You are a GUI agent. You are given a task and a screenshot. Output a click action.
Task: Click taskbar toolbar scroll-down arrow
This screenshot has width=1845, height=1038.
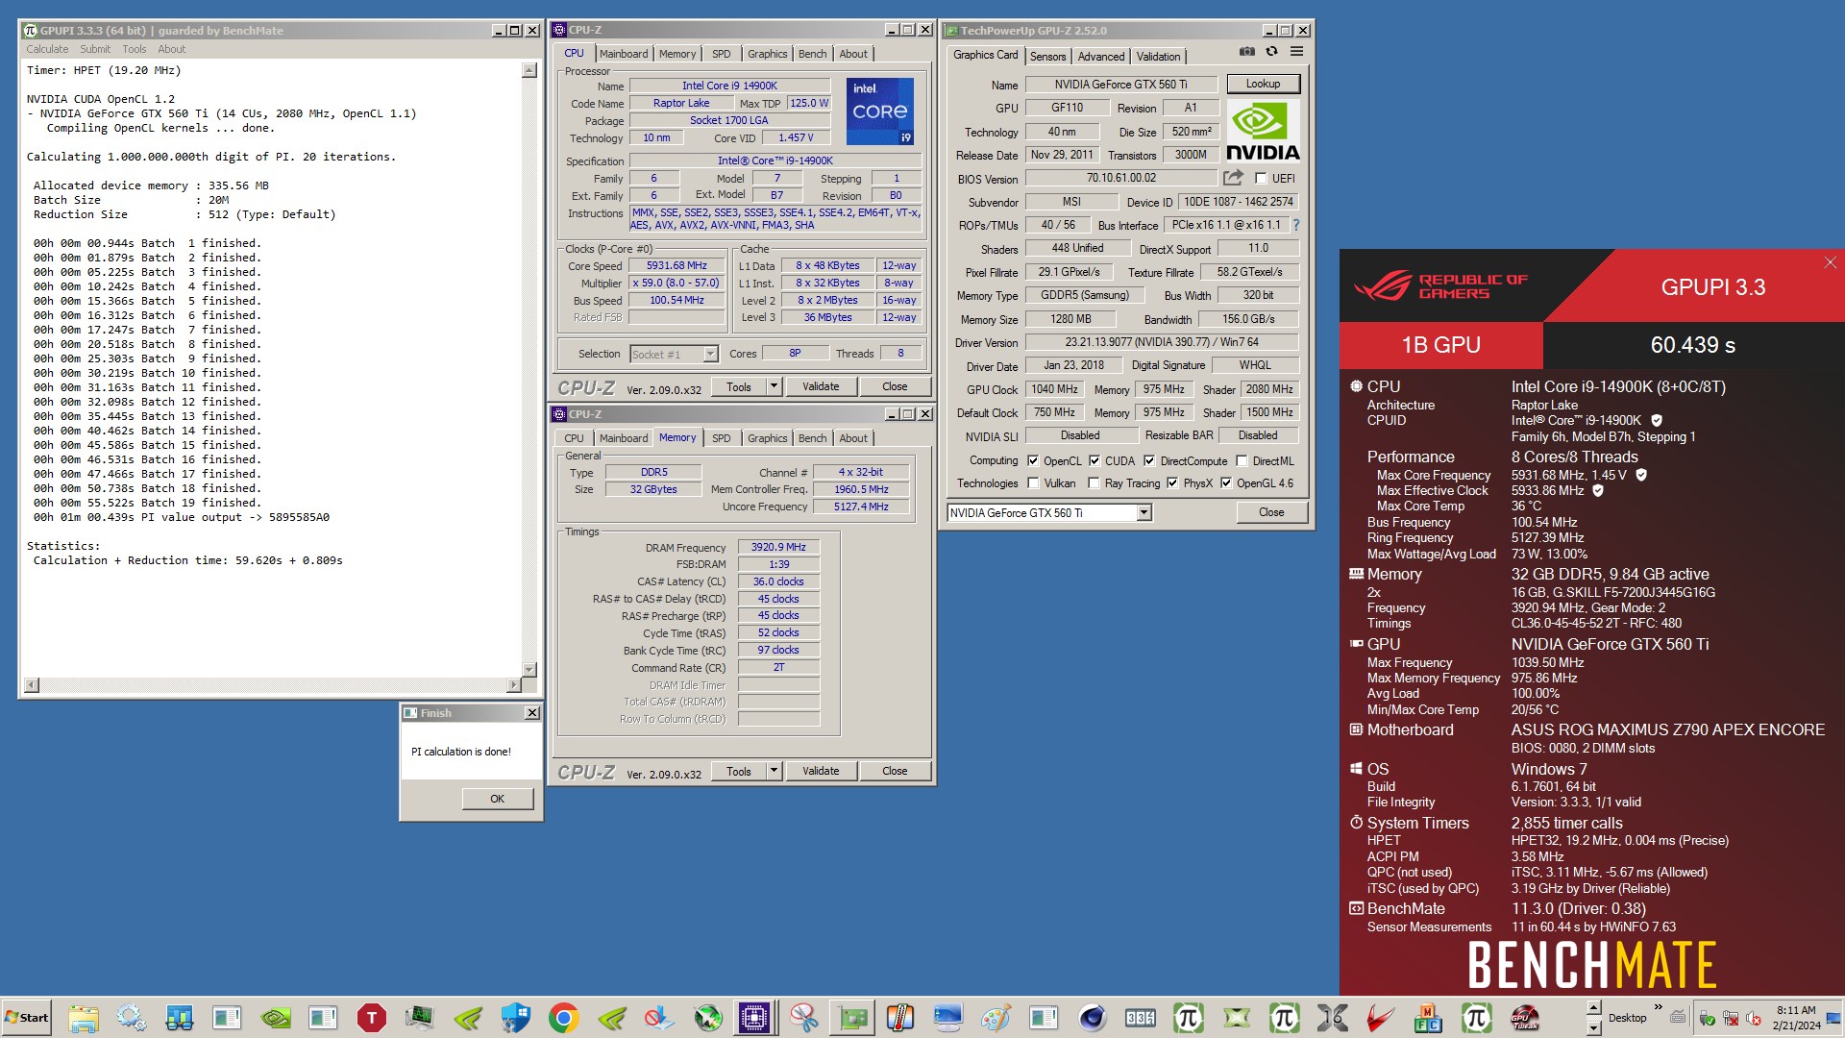click(x=1593, y=1027)
